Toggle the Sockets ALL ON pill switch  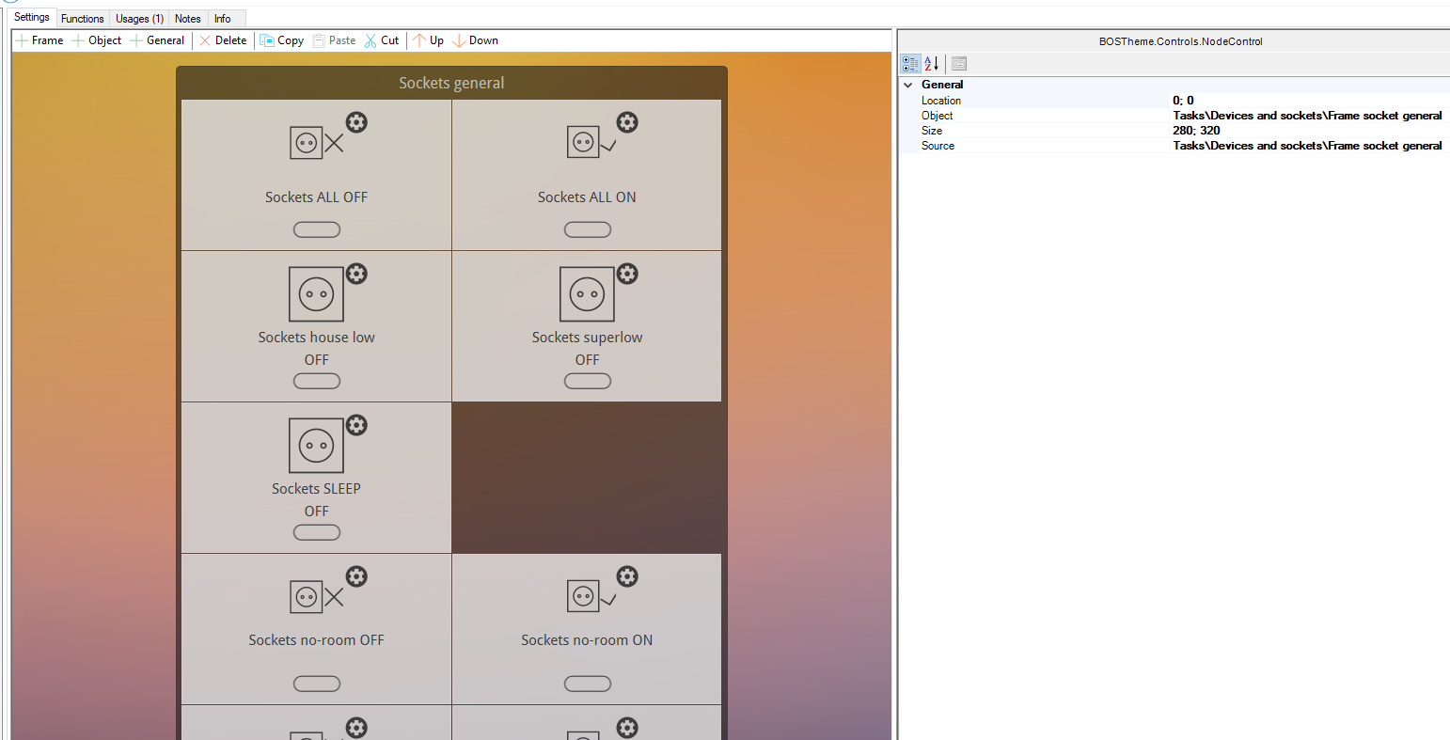point(588,229)
